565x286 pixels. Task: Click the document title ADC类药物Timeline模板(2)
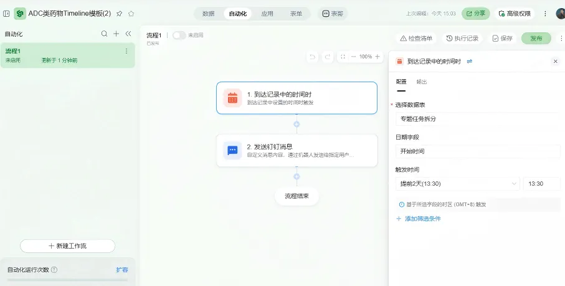pyautogui.click(x=70, y=14)
